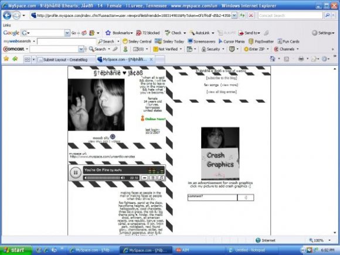Click the black-and-white profile photo
The image size is (340, 255).
(x=96, y=105)
